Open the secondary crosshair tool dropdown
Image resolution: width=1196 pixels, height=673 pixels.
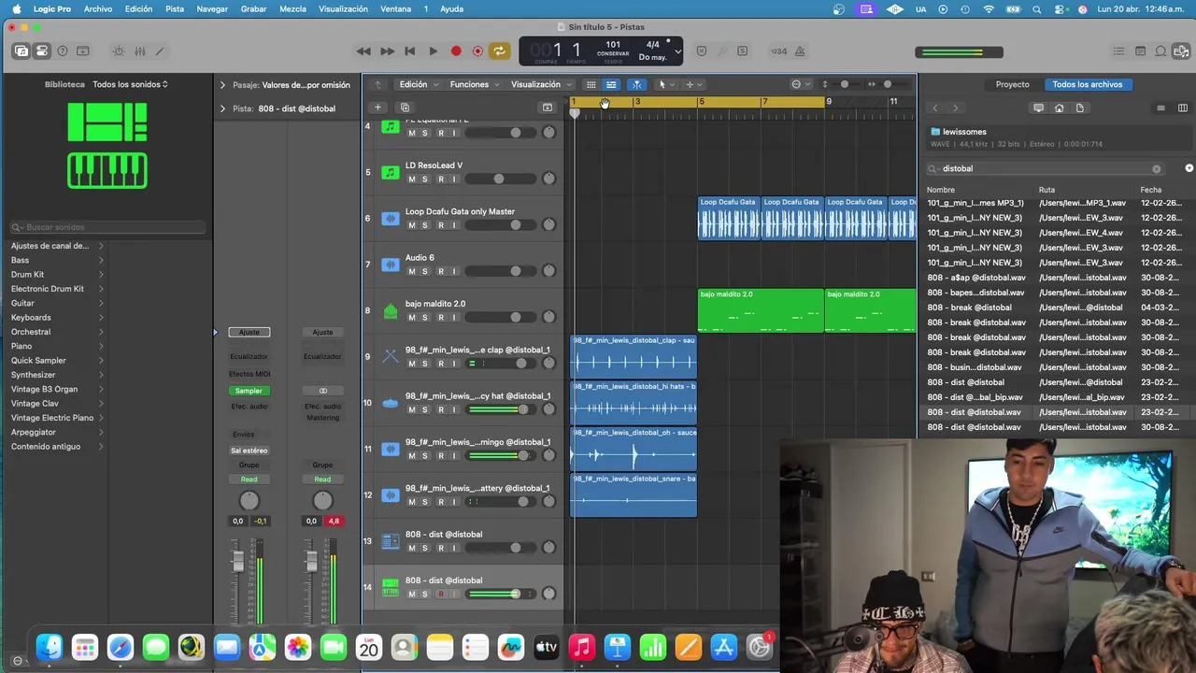[692, 84]
